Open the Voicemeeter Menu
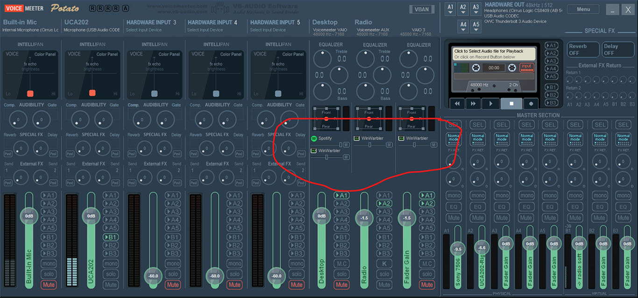This screenshot has width=638, height=298. [x=583, y=9]
